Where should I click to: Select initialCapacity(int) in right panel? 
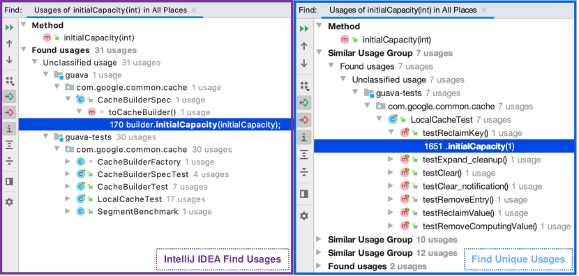coord(397,40)
